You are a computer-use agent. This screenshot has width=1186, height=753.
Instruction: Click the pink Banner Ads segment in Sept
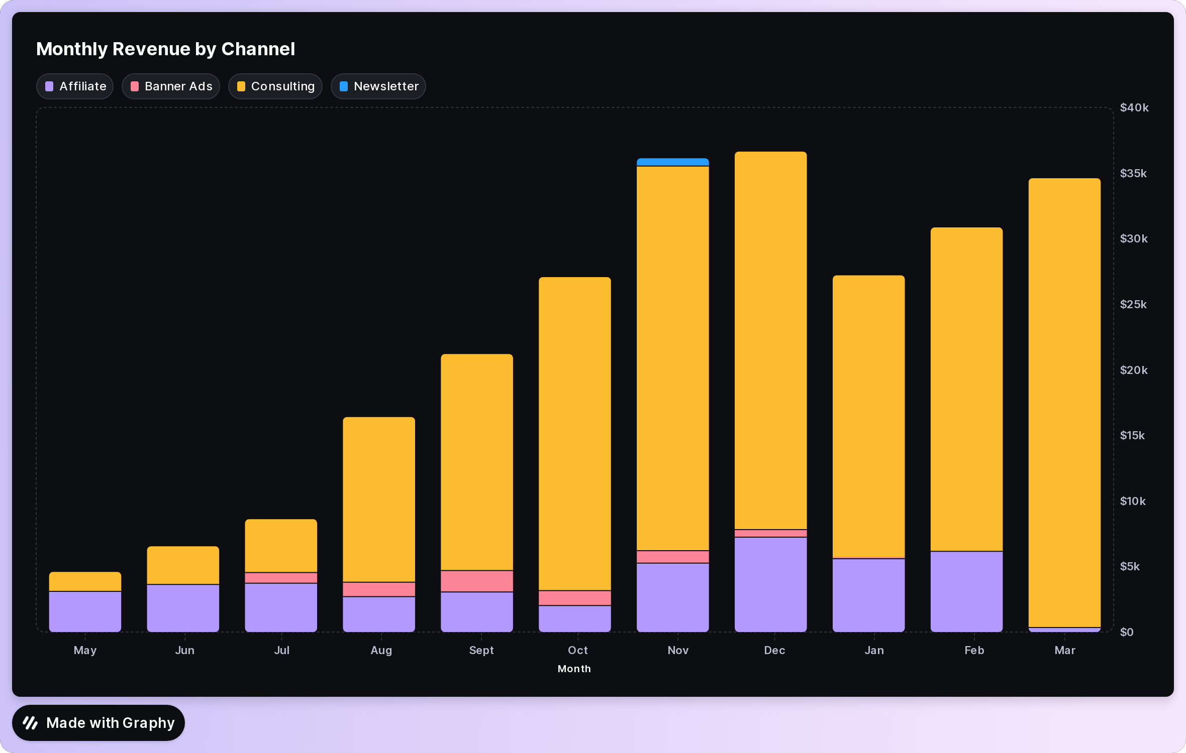(476, 581)
